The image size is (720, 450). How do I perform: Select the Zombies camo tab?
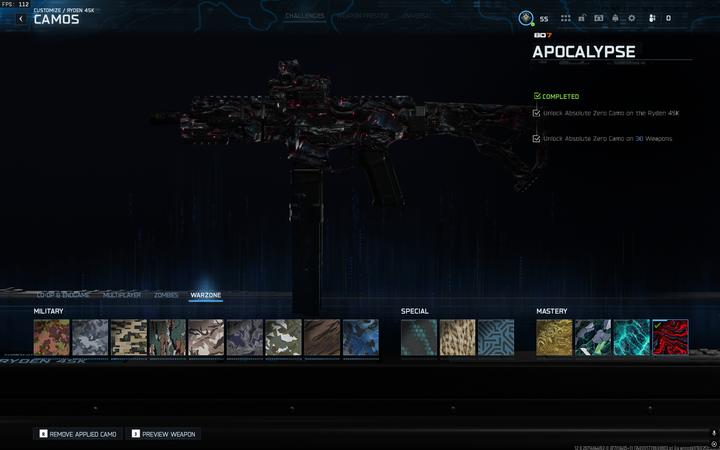click(166, 295)
